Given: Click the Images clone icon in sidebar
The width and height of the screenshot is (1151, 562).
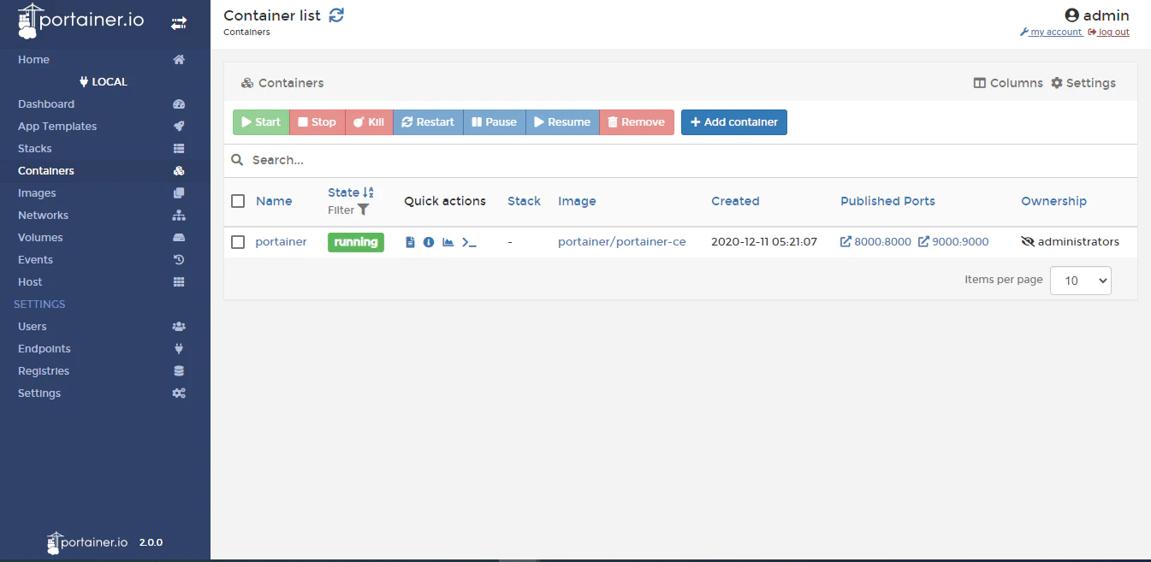Looking at the screenshot, I should pos(179,193).
